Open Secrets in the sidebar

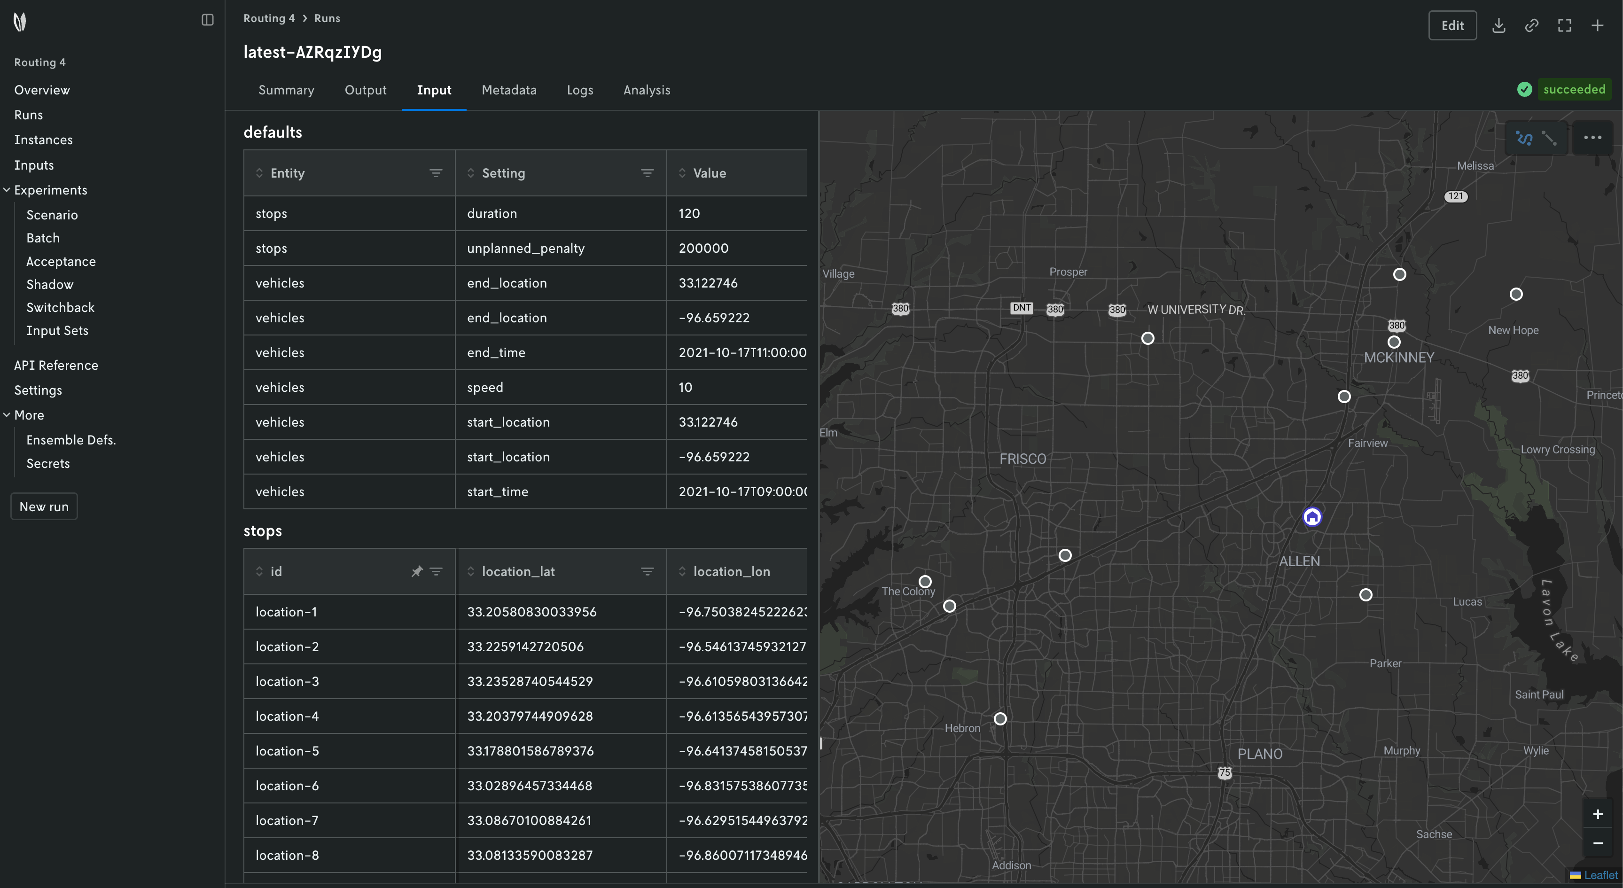(48, 464)
